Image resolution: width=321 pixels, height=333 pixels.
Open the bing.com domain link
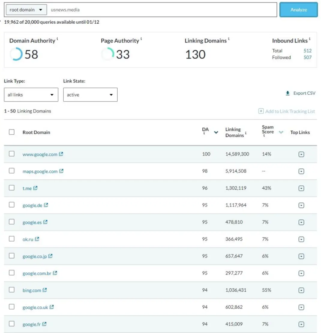click(32, 290)
